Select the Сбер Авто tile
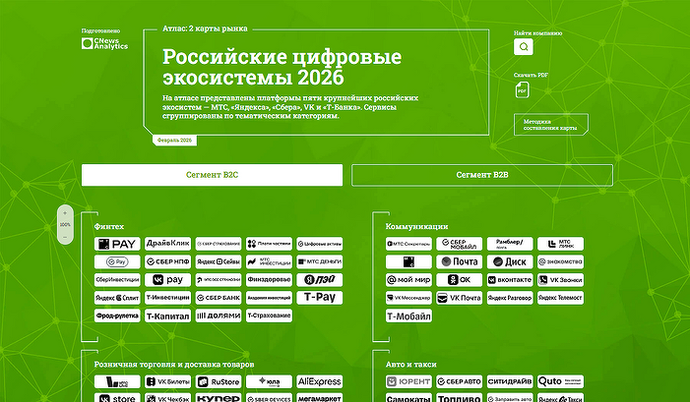Image resolution: width=690 pixels, height=402 pixels. [459, 381]
